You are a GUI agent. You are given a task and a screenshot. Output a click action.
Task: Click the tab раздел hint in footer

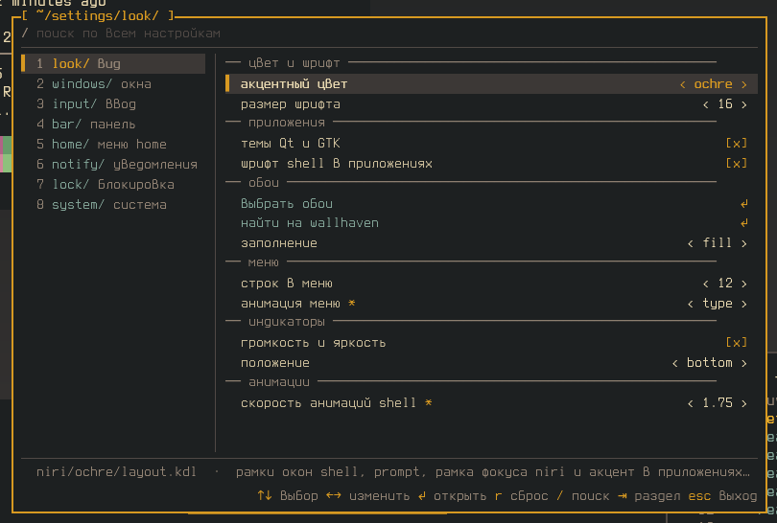tap(649, 496)
